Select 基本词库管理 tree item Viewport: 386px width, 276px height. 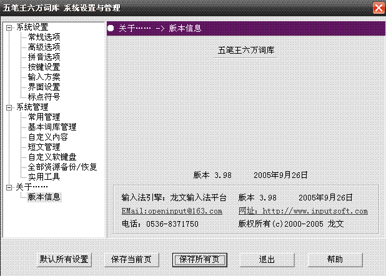(x=52, y=127)
